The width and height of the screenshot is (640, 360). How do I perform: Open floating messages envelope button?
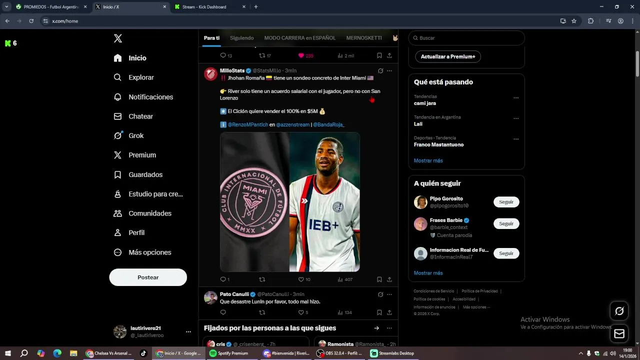point(619,333)
